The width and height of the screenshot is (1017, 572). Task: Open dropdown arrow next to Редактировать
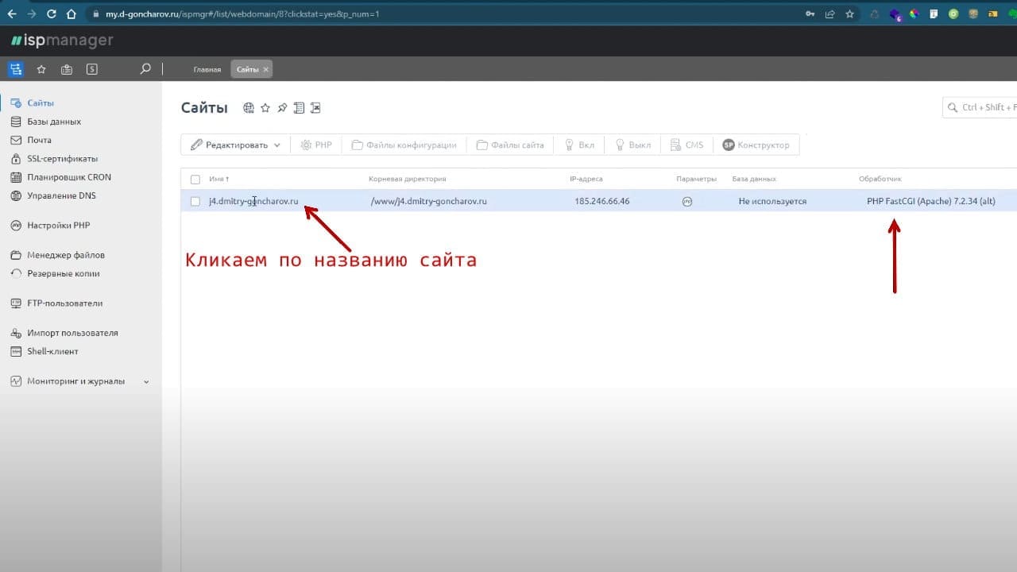[276, 145]
